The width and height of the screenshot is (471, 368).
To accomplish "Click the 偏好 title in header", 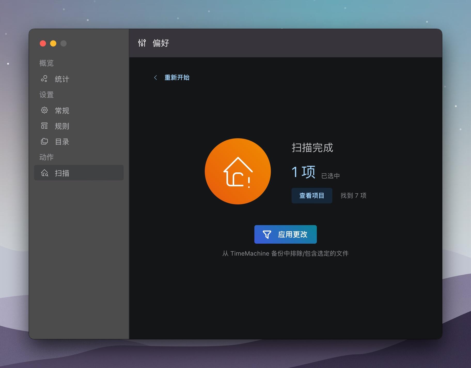I will click(161, 43).
